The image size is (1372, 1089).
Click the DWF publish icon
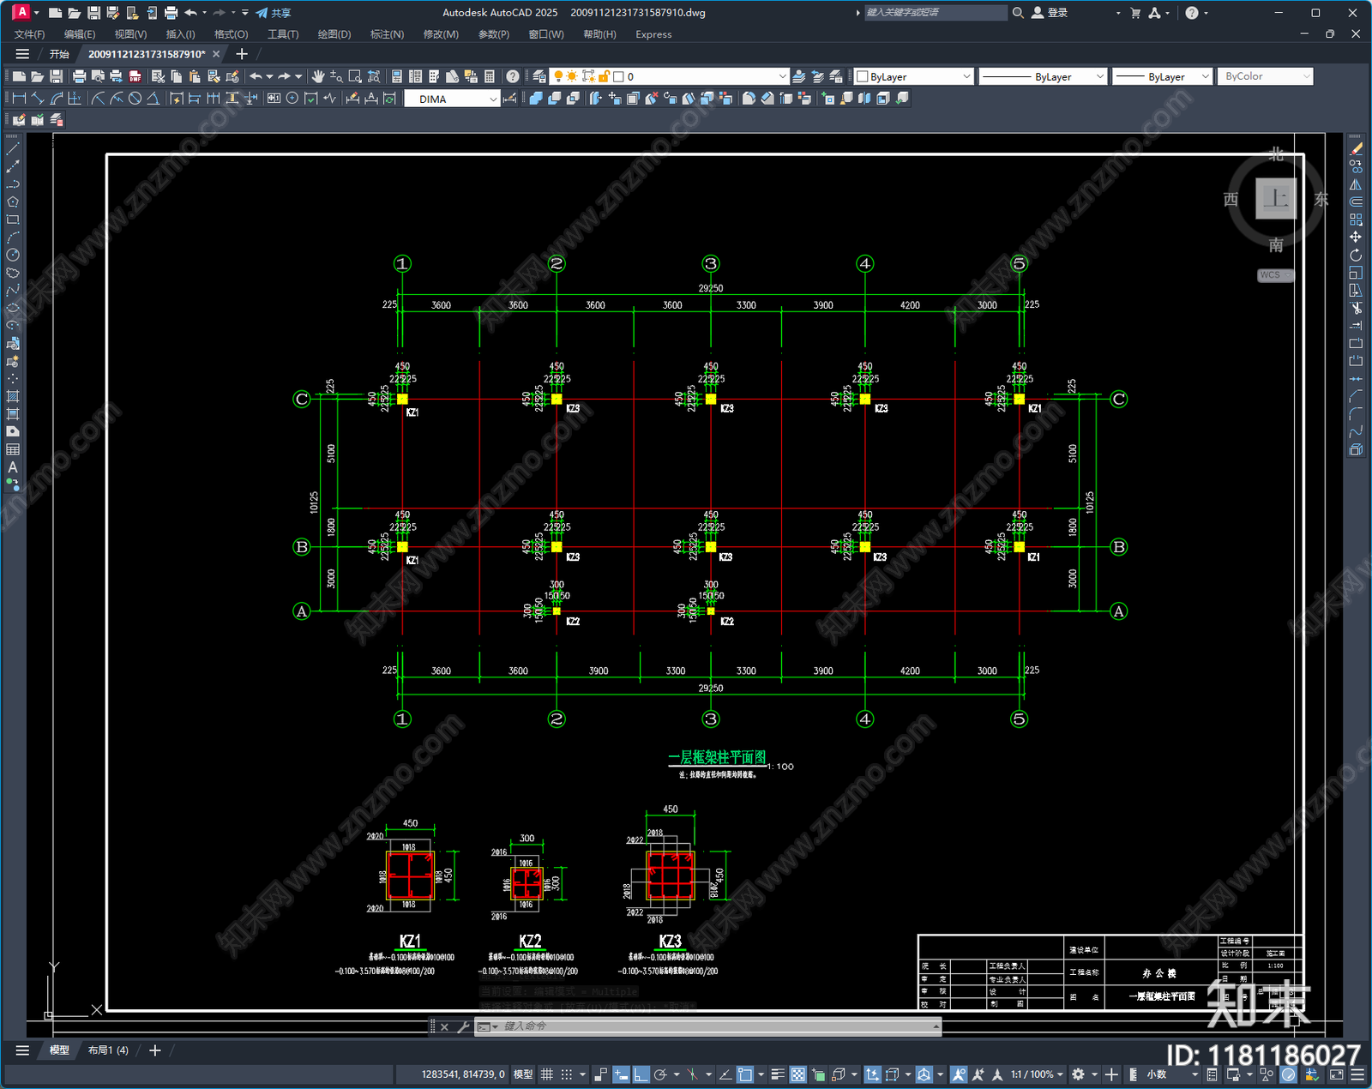(x=135, y=76)
